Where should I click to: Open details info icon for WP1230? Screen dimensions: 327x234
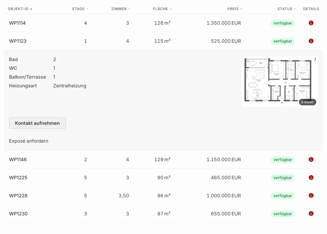(x=311, y=214)
